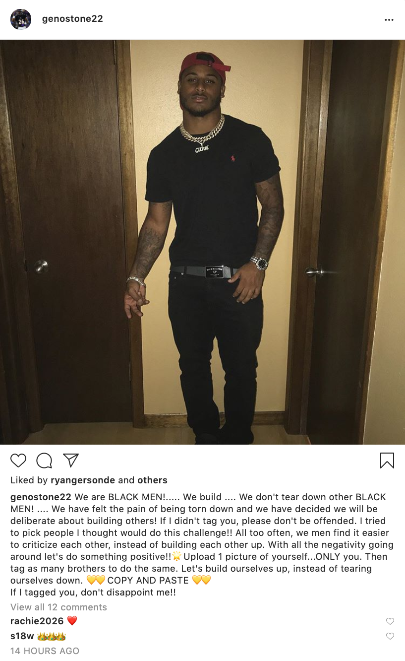Viewport: 405px width, 661px height.
Task: Expand View all 12 comments
Action: [58, 607]
